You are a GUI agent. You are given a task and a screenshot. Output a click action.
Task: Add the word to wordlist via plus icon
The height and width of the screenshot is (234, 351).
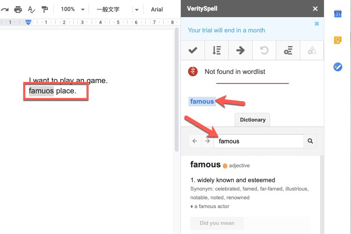(288, 50)
